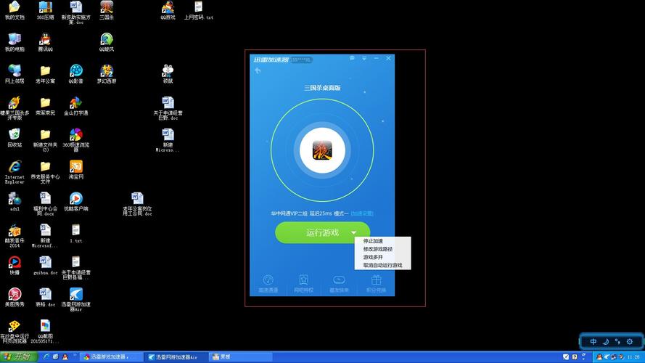Open 回收站 recycle bin

click(15, 138)
